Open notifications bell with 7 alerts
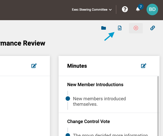 138,9
